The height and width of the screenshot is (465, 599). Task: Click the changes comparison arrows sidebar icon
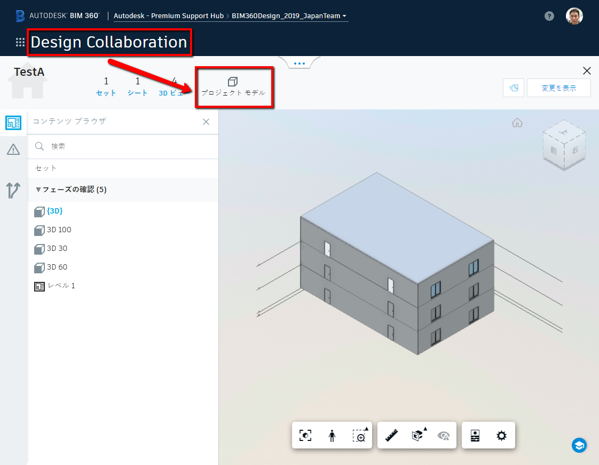(13, 191)
